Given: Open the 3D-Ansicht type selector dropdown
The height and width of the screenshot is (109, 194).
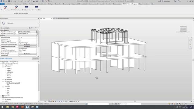Looking at the screenshot, I should [x=39, y=23].
